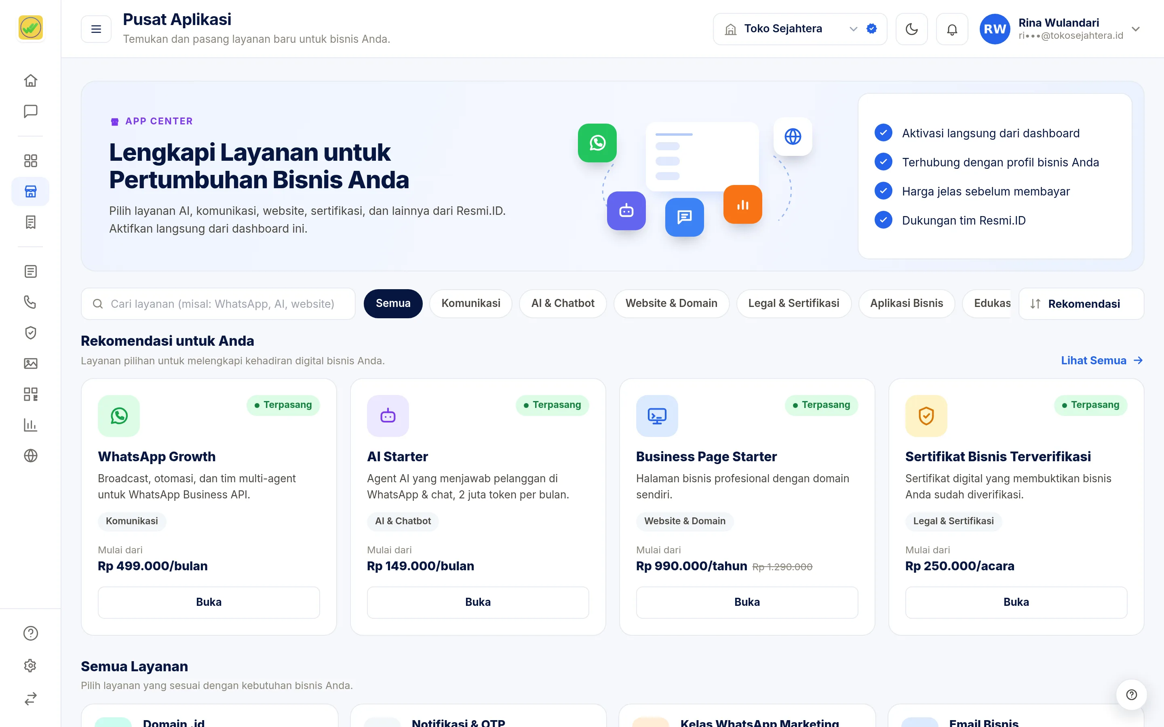Click the AI & Chatbot tag on AI Starter
Viewport: 1164px width, 727px height.
[x=403, y=521]
